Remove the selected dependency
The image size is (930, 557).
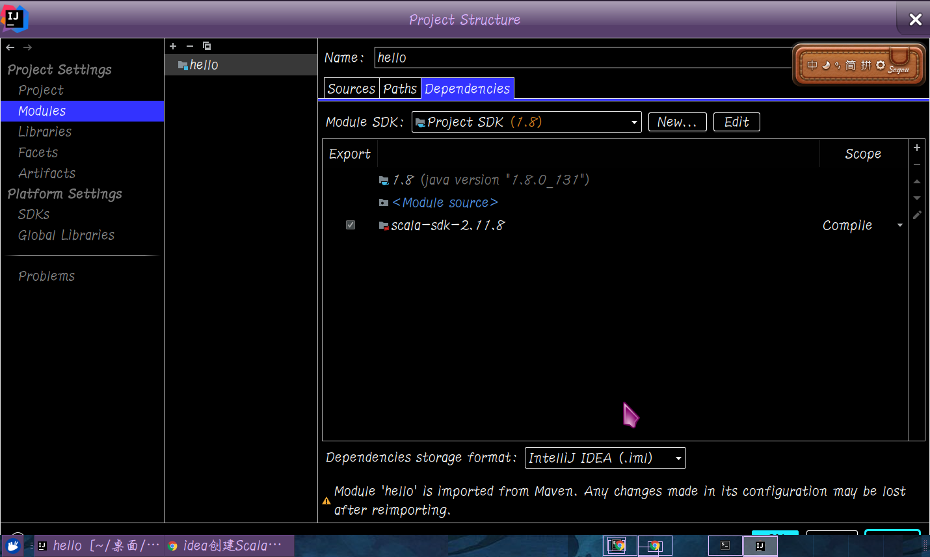pyautogui.click(x=917, y=164)
